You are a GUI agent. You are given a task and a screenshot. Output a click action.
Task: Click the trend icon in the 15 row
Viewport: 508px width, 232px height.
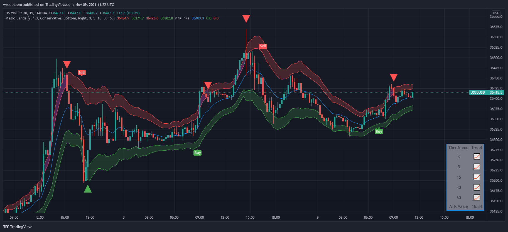[x=477, y=177]
